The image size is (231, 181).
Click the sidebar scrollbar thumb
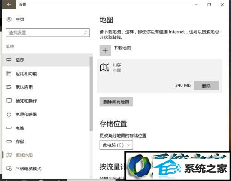pos(91,94)
